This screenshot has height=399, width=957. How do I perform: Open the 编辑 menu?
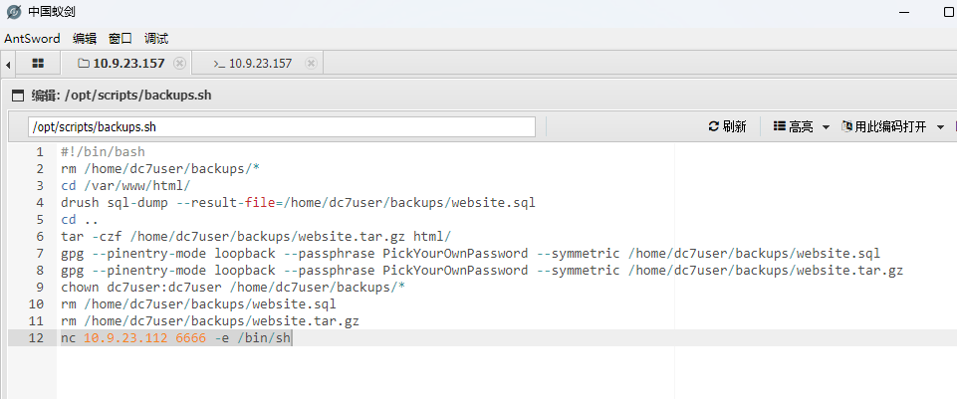(85, 39)
